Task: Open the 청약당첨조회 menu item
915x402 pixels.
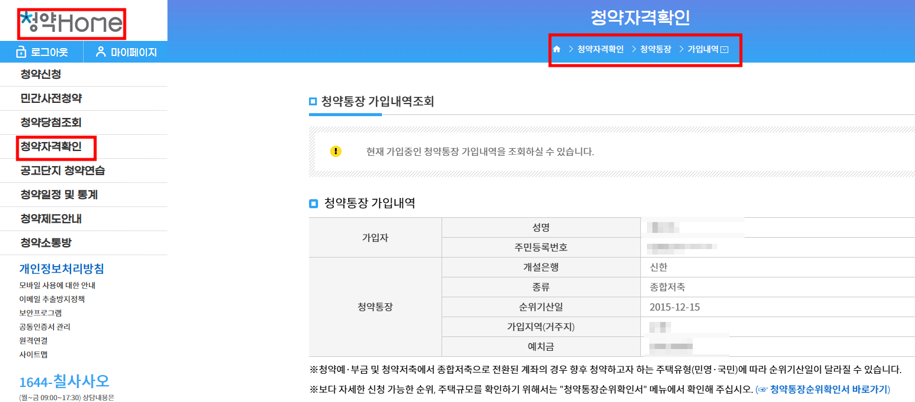Action: tap(48, 122)
